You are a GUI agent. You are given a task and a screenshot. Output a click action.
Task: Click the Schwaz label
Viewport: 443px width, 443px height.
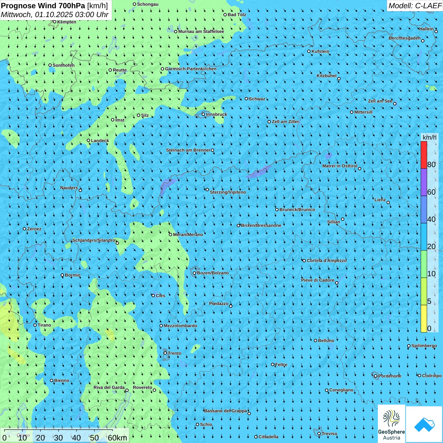(x=257, y=99)
